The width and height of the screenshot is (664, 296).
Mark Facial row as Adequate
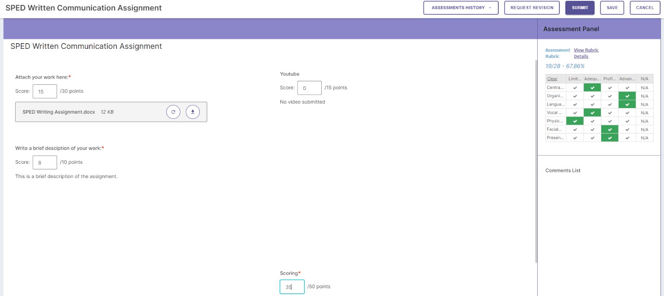click(592, 129)
